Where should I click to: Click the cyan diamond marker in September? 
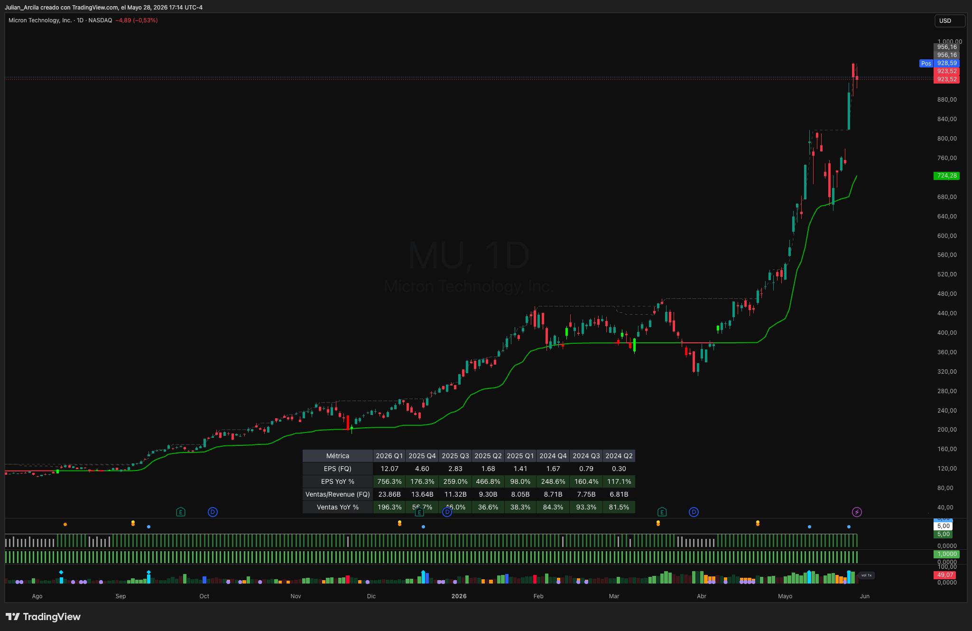point(148,572)
